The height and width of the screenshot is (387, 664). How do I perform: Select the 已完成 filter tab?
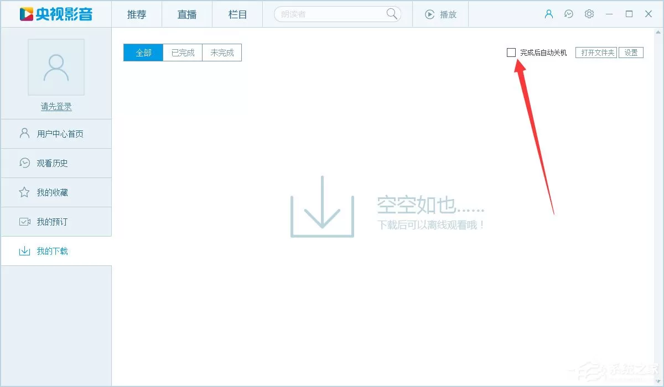(183, 53)
